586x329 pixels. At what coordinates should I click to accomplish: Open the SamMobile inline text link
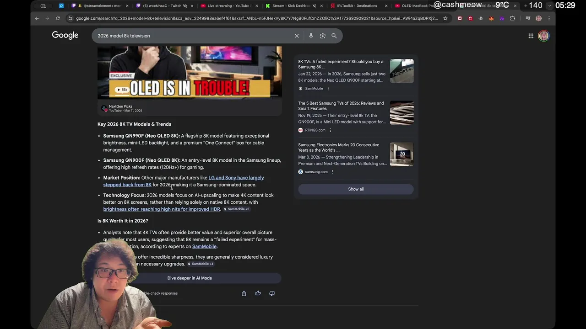(204, 247)
